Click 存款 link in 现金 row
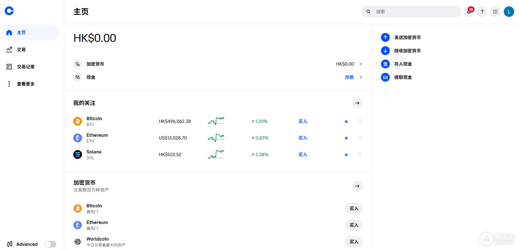 349,77
